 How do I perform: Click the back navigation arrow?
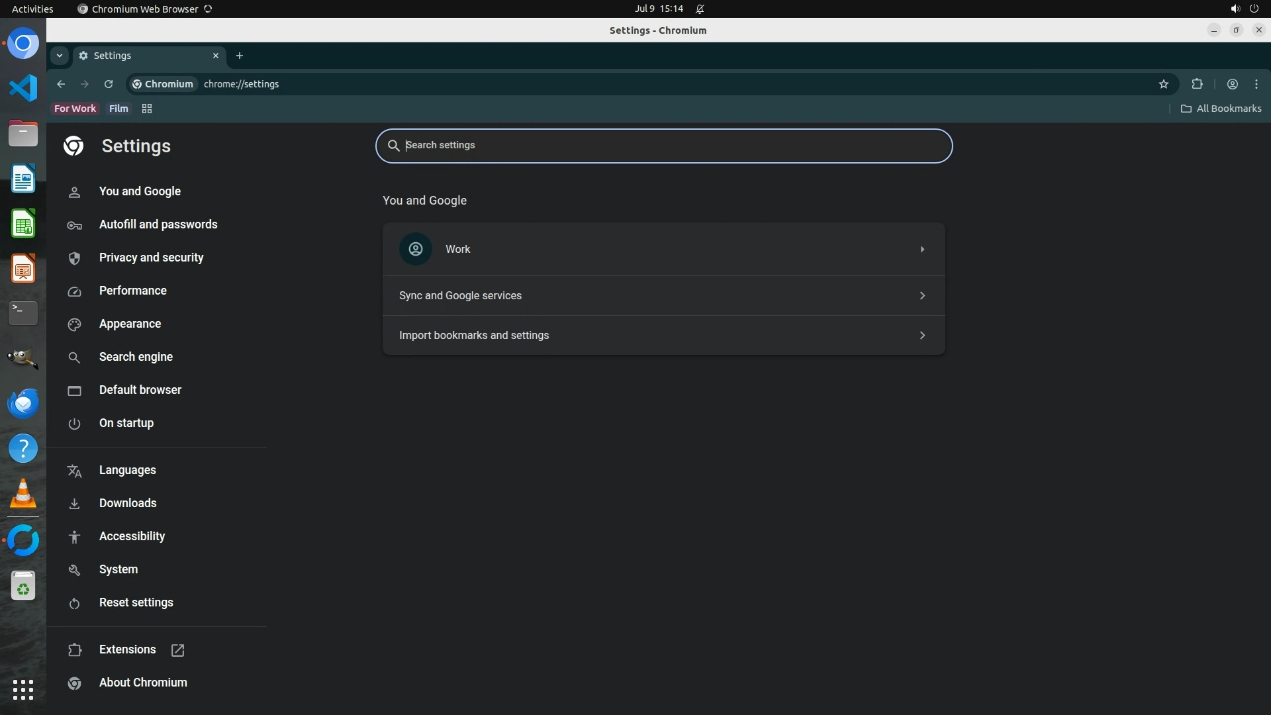pos(61,84)
